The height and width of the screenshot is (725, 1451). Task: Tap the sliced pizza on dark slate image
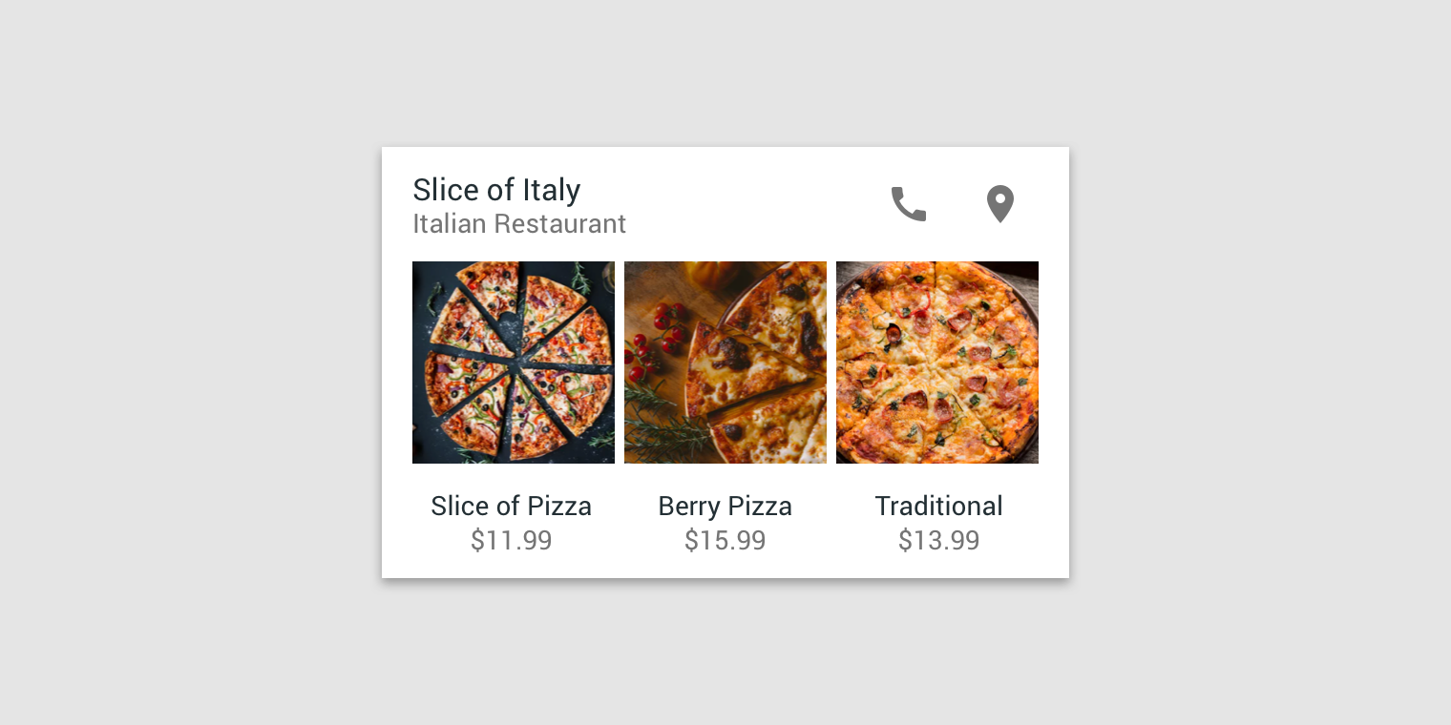click(514, 362)
